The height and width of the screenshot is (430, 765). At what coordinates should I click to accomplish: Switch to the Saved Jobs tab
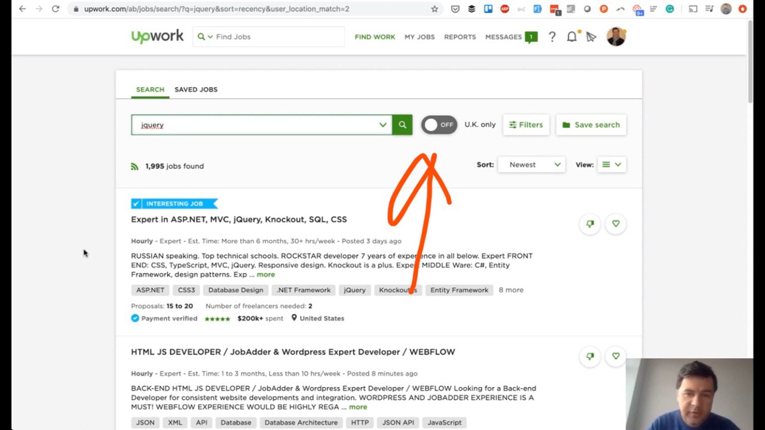click(196, 90)
